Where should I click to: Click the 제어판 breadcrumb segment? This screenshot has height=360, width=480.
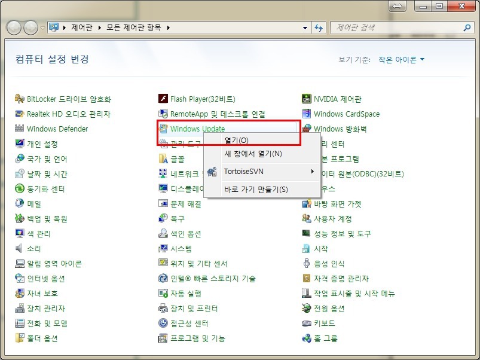coord(81,28)
